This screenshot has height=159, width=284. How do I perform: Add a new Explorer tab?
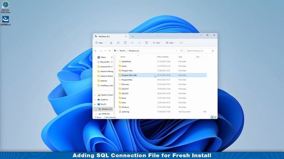point(133,36)
